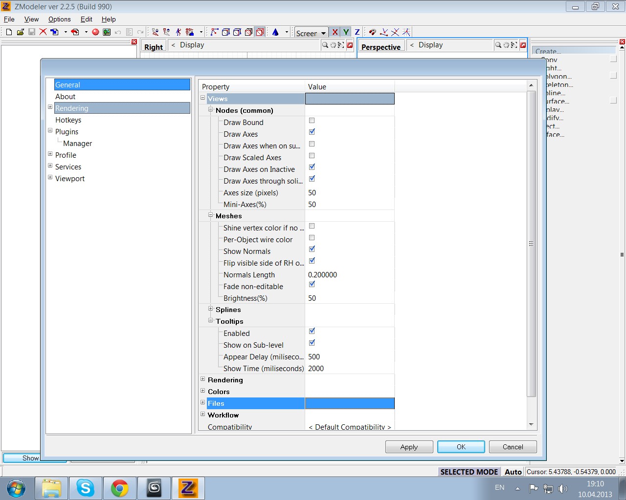Click the Cancel button
This screenshot has height=500, width=626.
click(513, 447)
